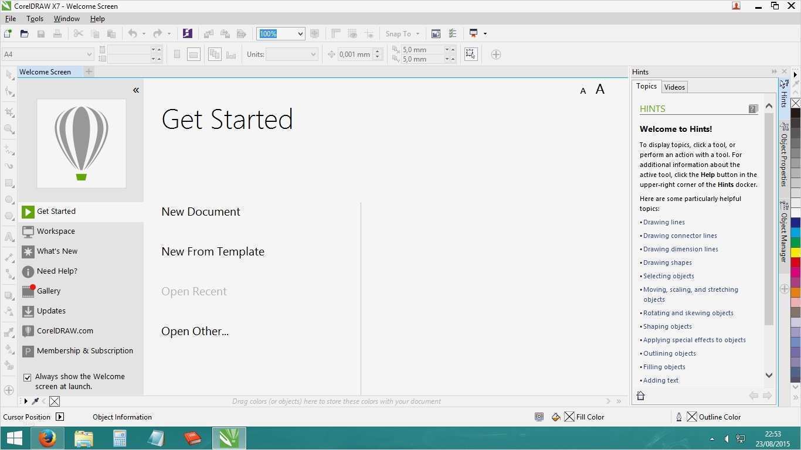Click the document palette eyedropper icon
Screen dimensions: 801x450
(x=35, y=401)
